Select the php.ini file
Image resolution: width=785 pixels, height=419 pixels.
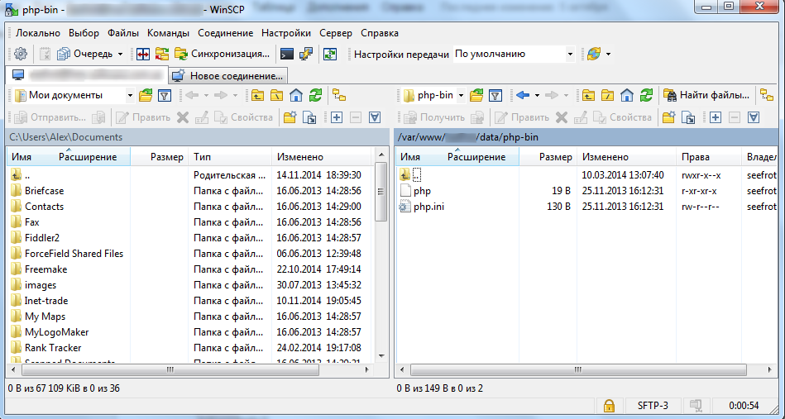(428, 207)
